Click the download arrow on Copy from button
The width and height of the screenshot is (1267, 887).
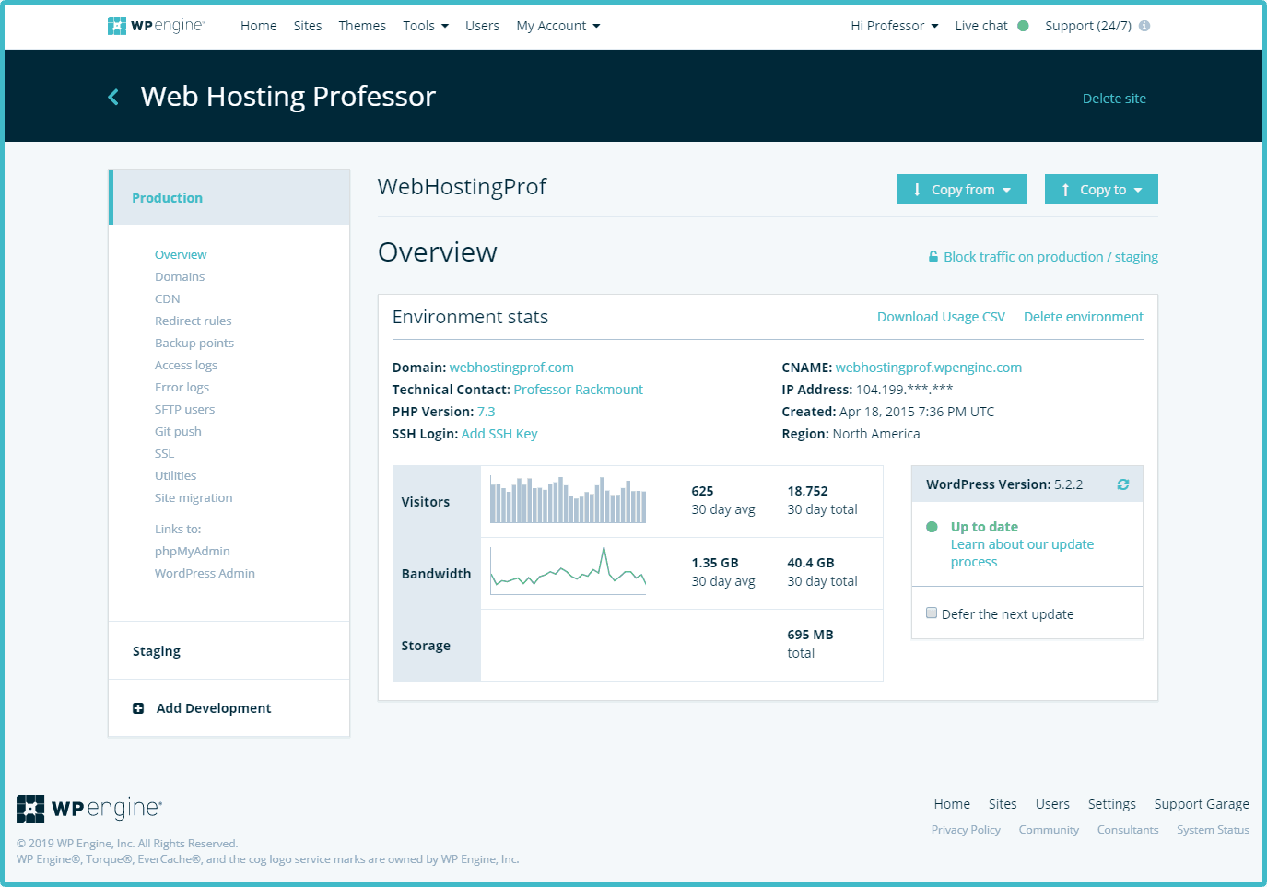917,189
